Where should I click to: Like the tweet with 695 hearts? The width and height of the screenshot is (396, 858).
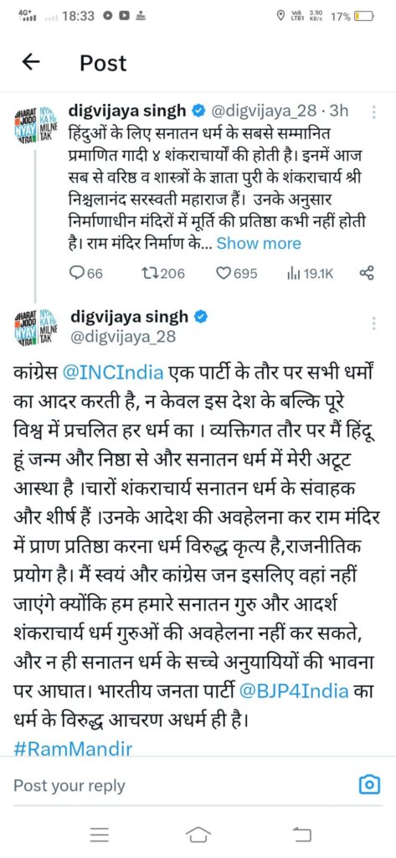point(236,273)
